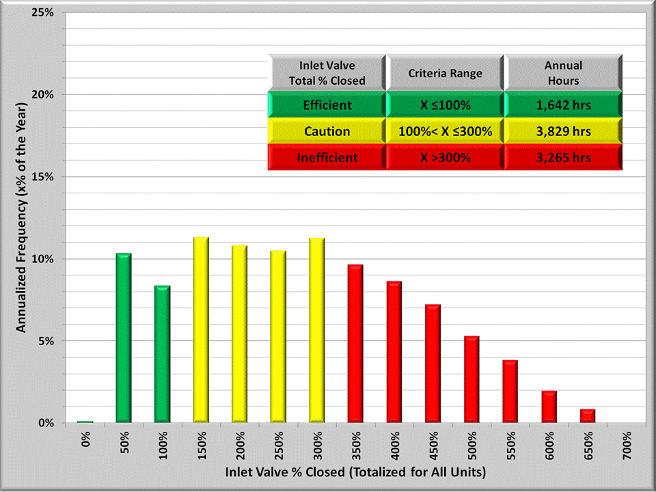
Task: Click the 'Annualized Frequency' y-axis title
Action: pyautogui.click(x=21, y=217)
